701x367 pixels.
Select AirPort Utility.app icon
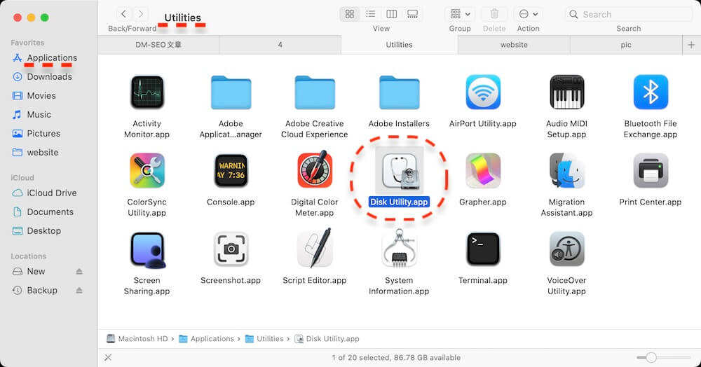pos(483,92)
